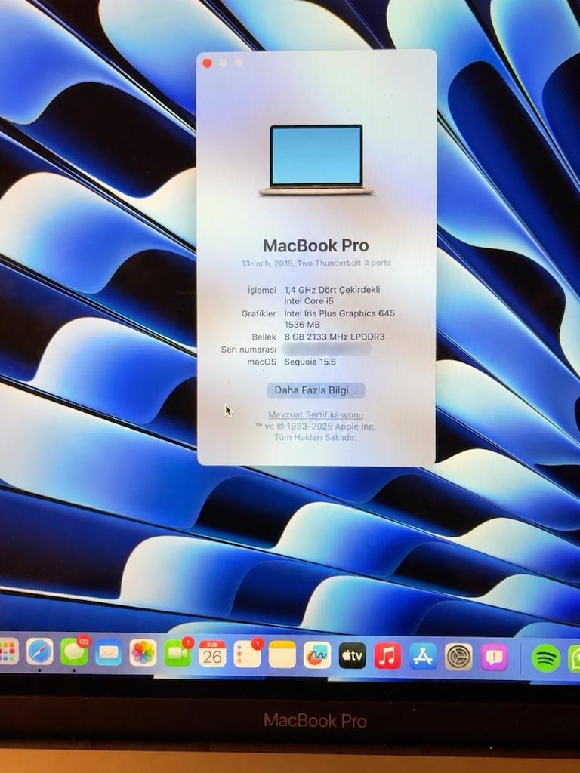Click the MacBook Pro laptop image

(316, 160)
